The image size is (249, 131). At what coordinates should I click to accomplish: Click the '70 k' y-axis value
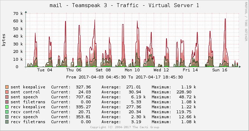coord(18,13)
